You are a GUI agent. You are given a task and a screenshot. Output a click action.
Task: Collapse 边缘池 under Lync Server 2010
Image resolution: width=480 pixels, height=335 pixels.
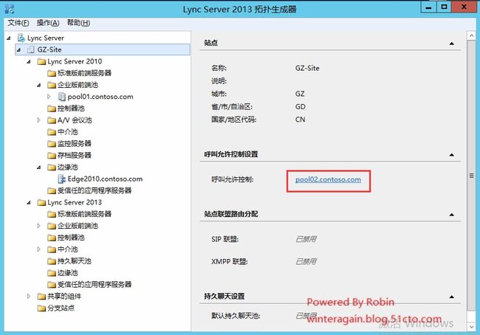pyautogui.click(x=38, y=167)
